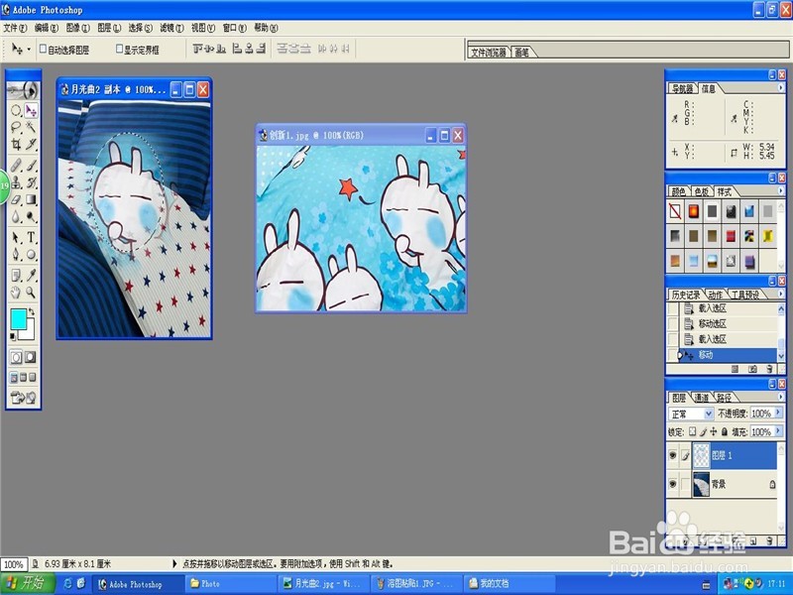Open Photo folder taskbar button
793x595 pixels.
(x=231, y=583)
